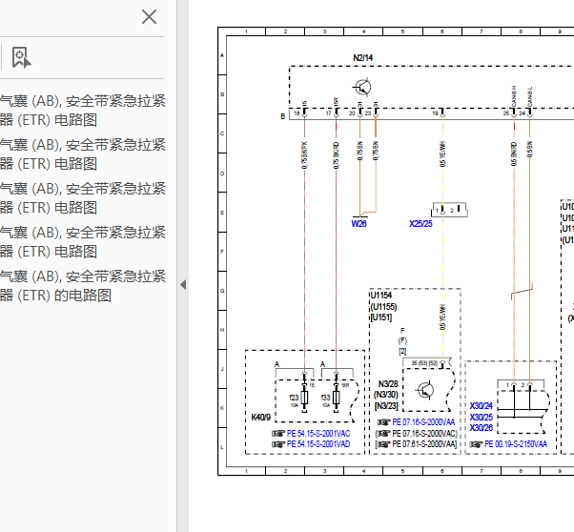Viewport: 574px width, 532px height.
Task: Close the bookmarks side panel
Action: 149,17
